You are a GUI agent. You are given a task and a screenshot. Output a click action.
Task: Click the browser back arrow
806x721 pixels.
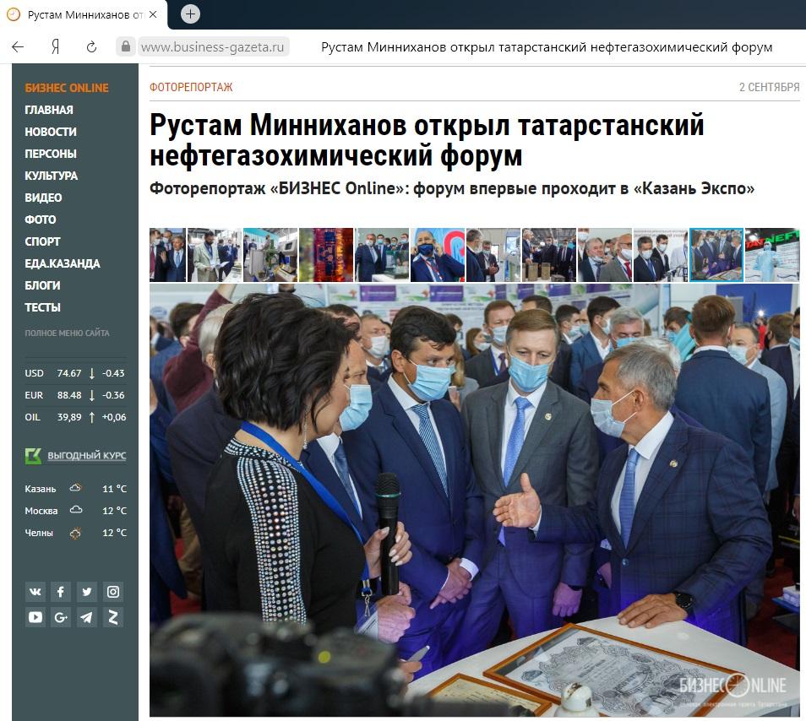18,47
